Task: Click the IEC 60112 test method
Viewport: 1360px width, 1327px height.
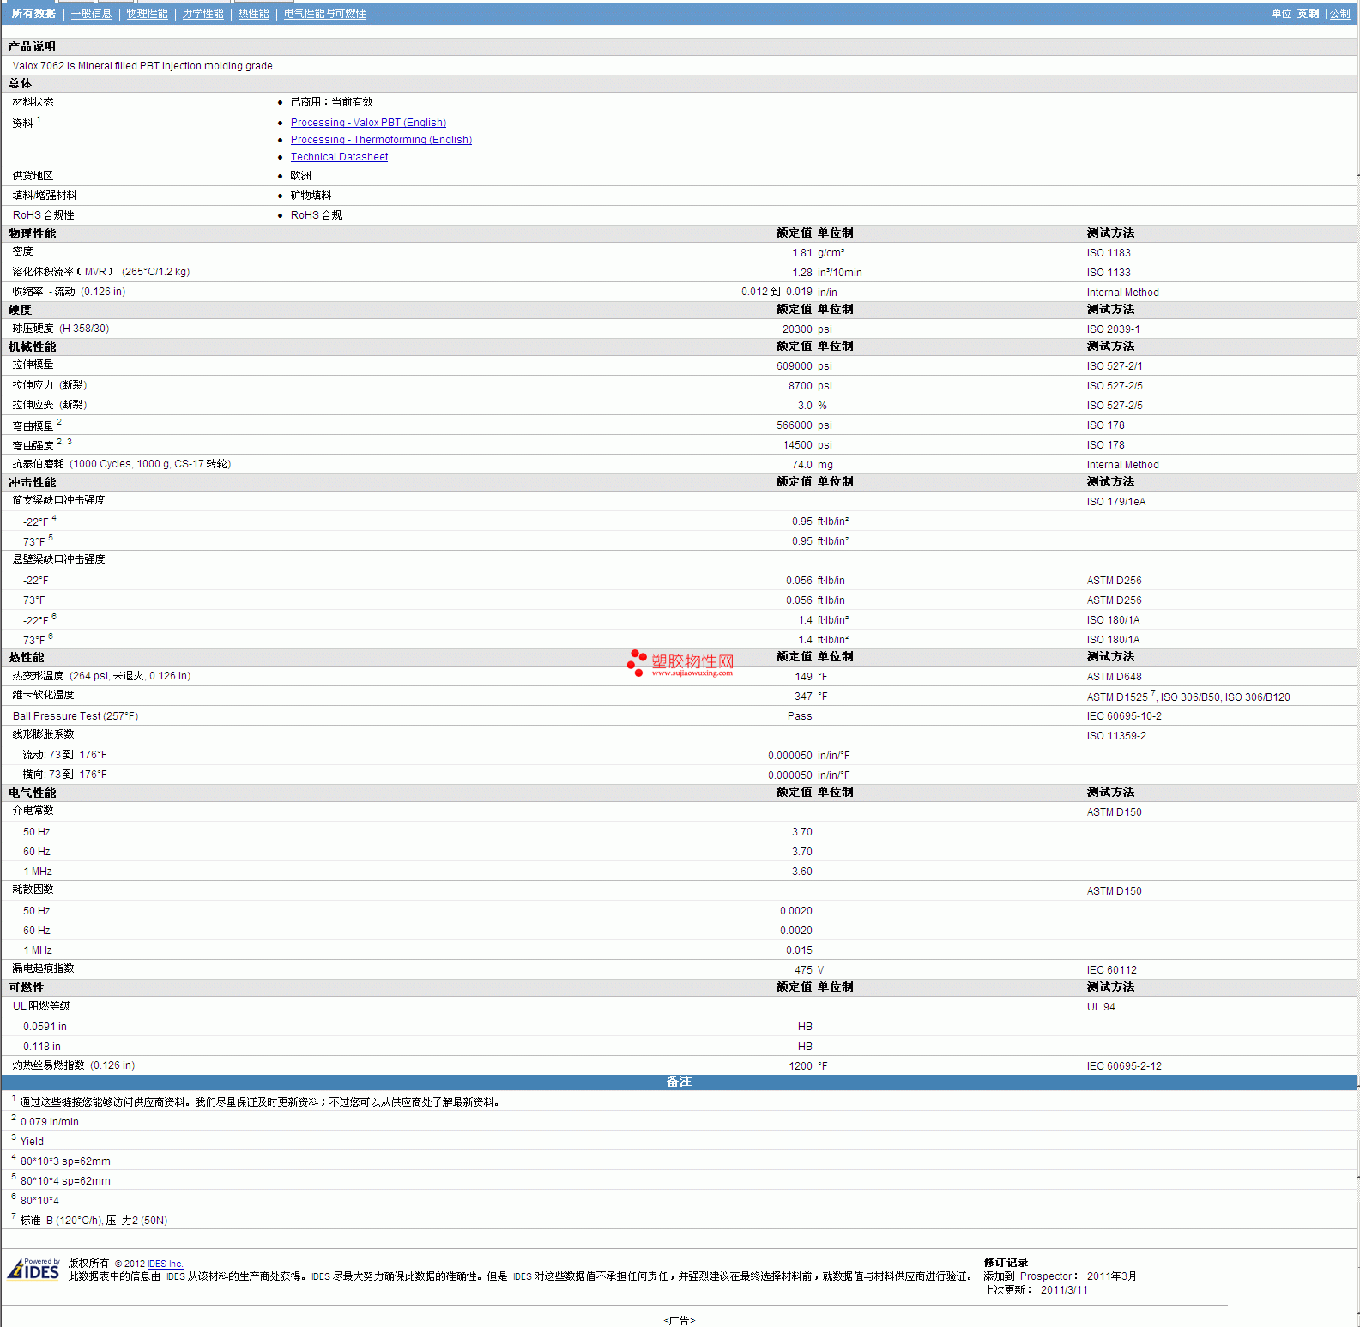Action: point(1112,970)
